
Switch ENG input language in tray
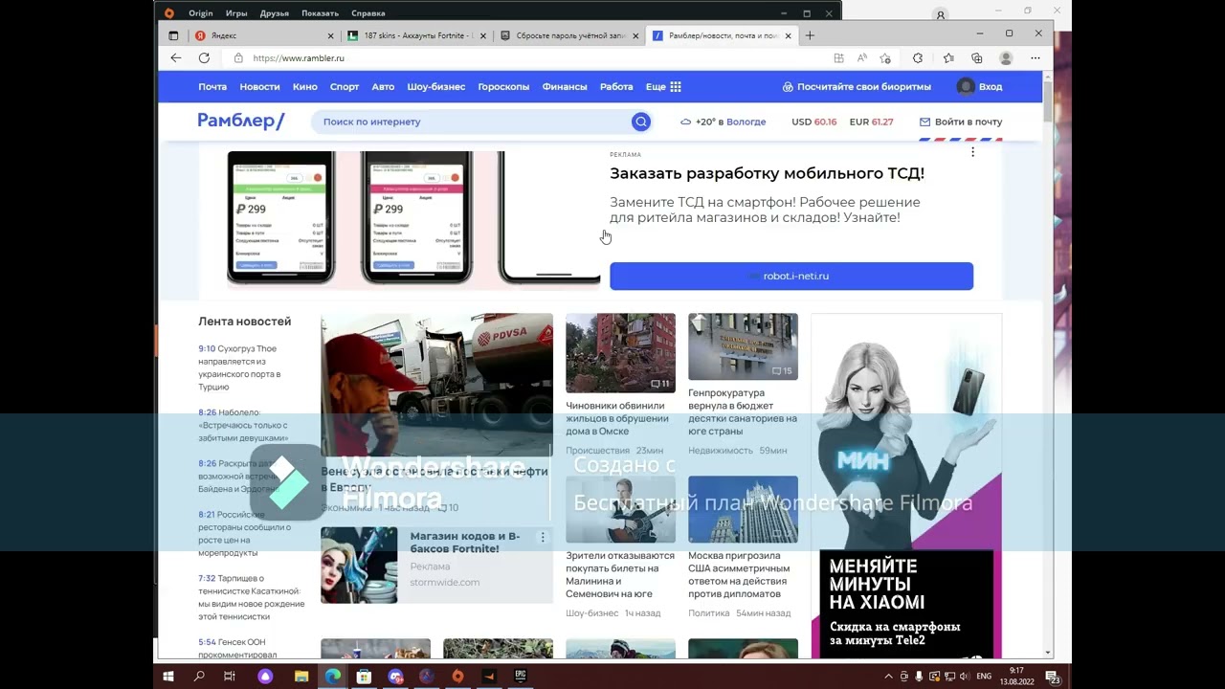(983, 677)
